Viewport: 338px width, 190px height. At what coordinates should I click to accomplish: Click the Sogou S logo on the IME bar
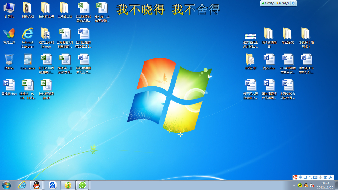coord(295,177)
